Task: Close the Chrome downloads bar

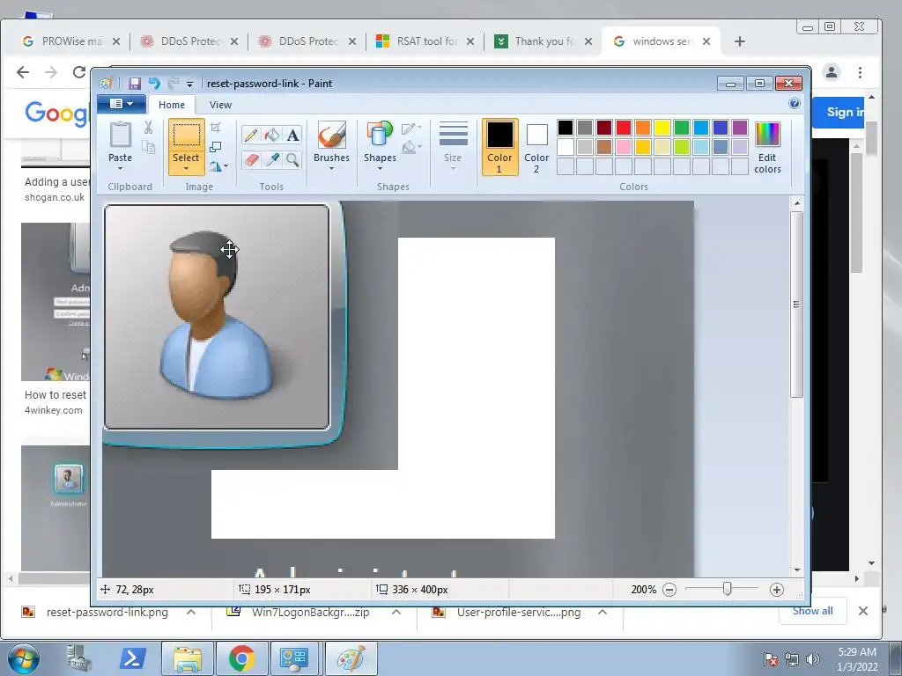Action: tap(863, 611)
